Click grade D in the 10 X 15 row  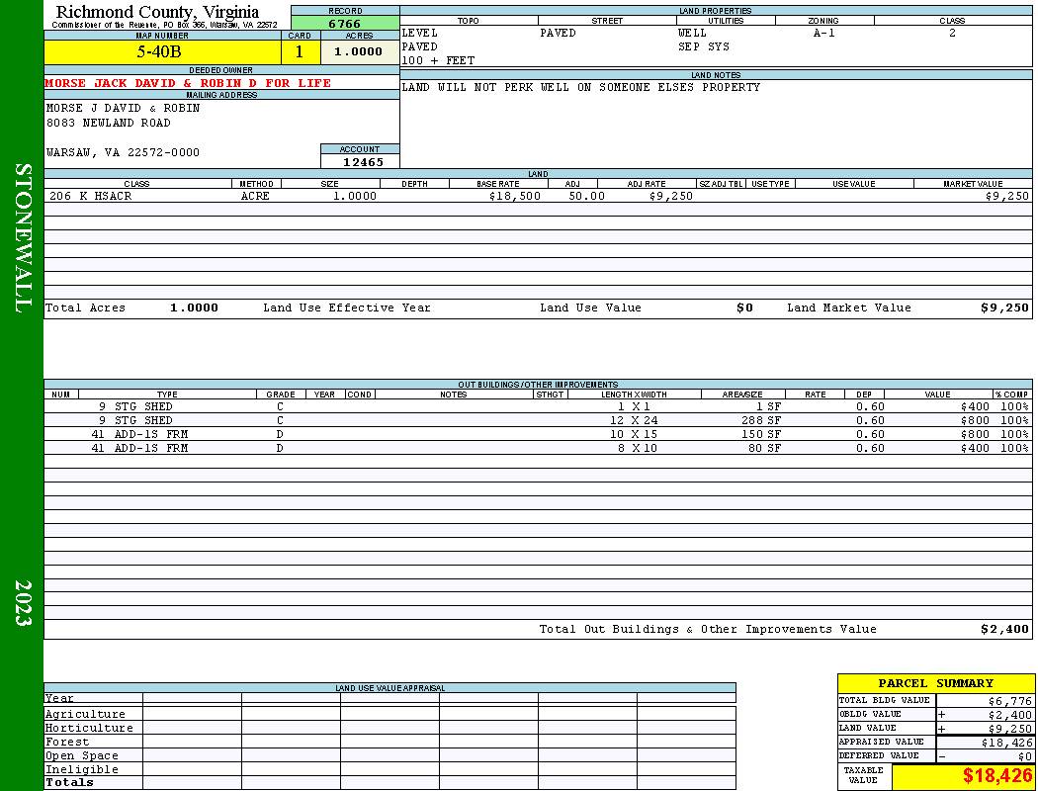point(280,435)
